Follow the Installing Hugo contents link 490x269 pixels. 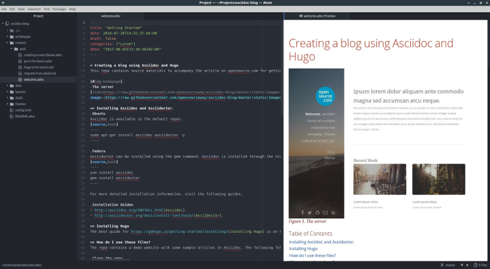[303, 249]
